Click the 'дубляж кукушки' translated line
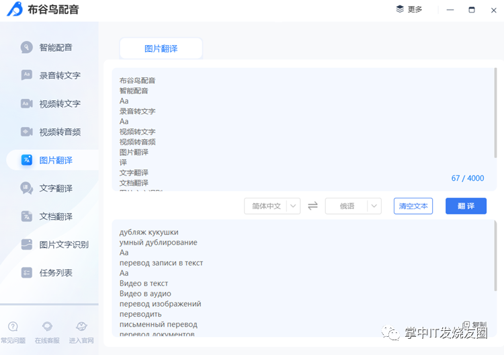Viewport: 504px width, 355px height. coord(149,232)
